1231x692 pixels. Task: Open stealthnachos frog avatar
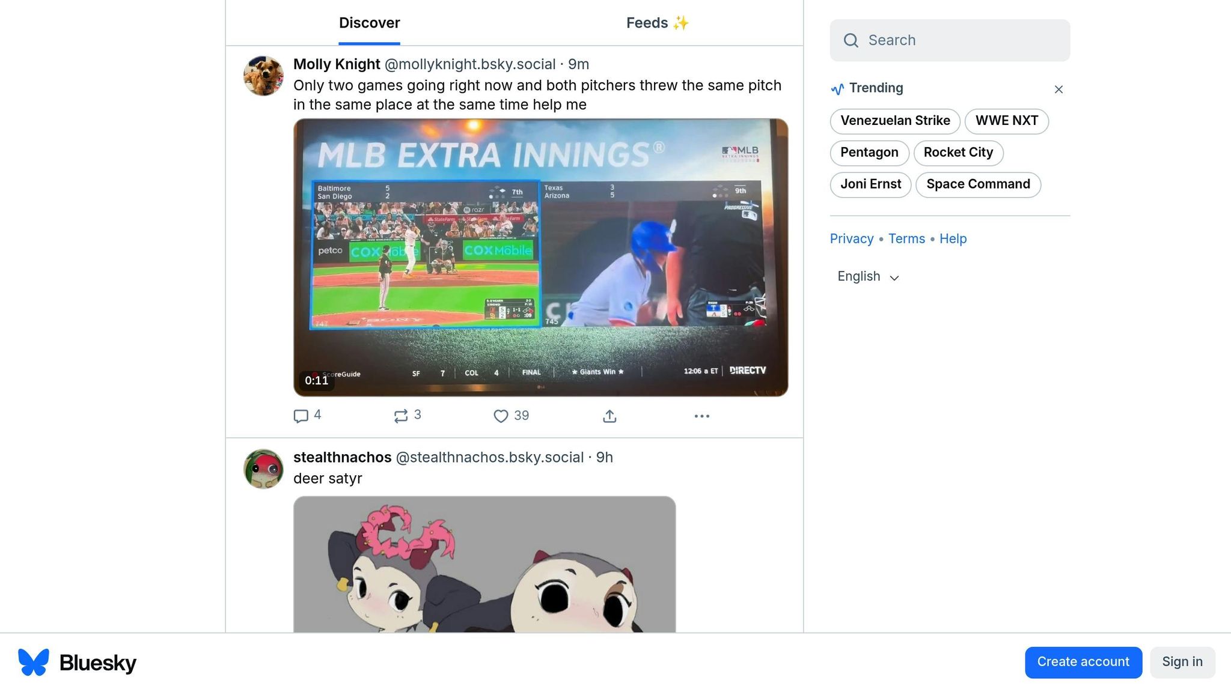(263, 469)
